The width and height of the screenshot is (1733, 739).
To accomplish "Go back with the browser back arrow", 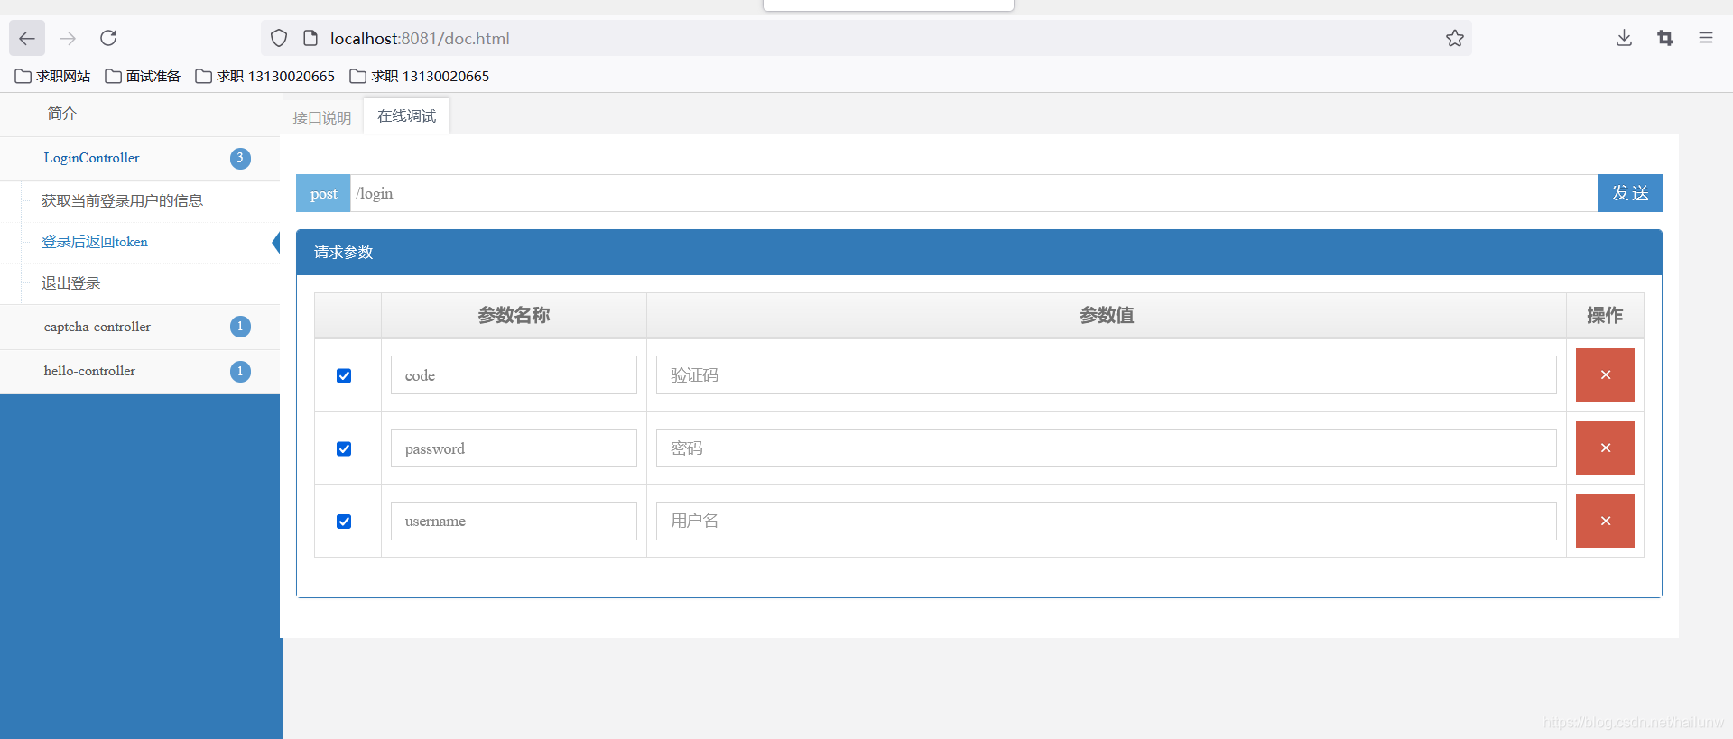I will click(27, 38).
